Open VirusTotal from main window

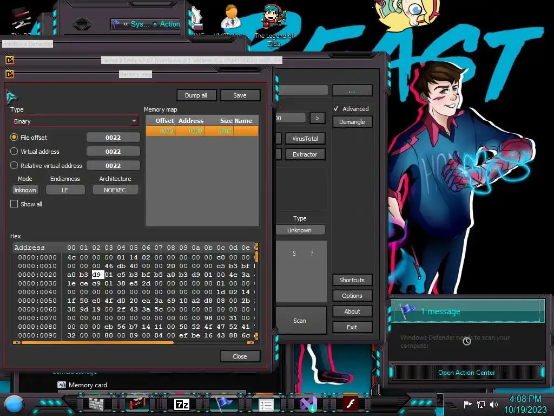point(305,139)
